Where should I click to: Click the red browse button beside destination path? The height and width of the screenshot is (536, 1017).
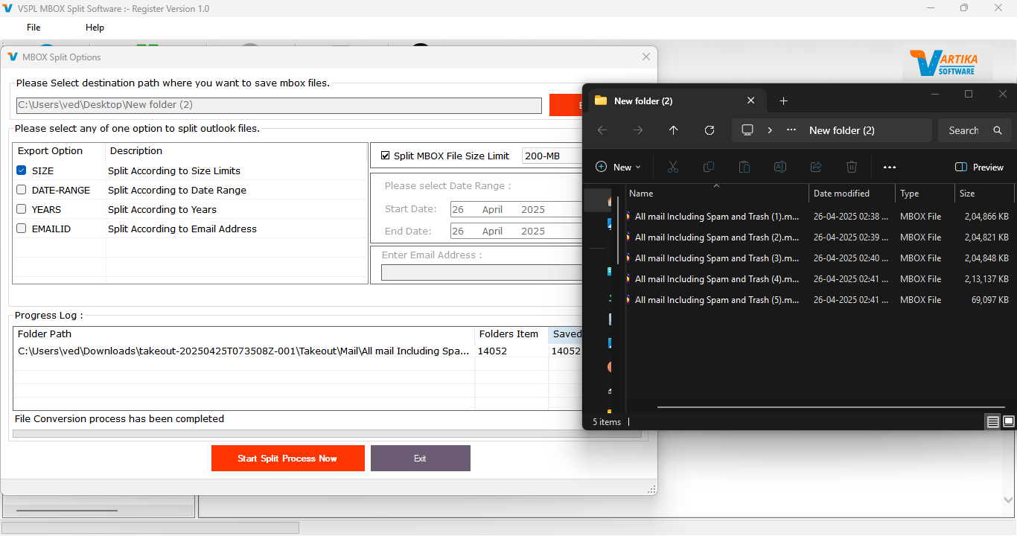[x=566, y=105]
